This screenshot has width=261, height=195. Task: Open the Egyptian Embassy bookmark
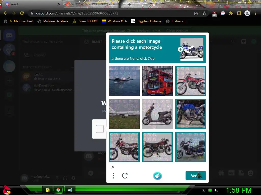click(146, 21)
